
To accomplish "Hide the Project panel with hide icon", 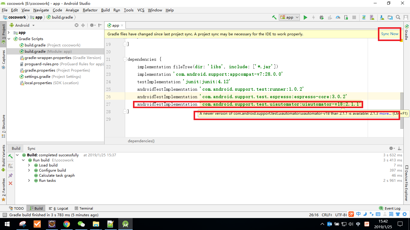I will click(100, 25).
